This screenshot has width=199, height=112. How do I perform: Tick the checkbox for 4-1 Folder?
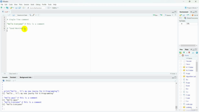181,67
